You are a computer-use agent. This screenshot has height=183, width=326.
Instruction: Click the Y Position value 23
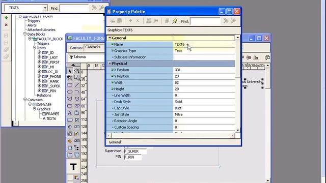point(204,76)
